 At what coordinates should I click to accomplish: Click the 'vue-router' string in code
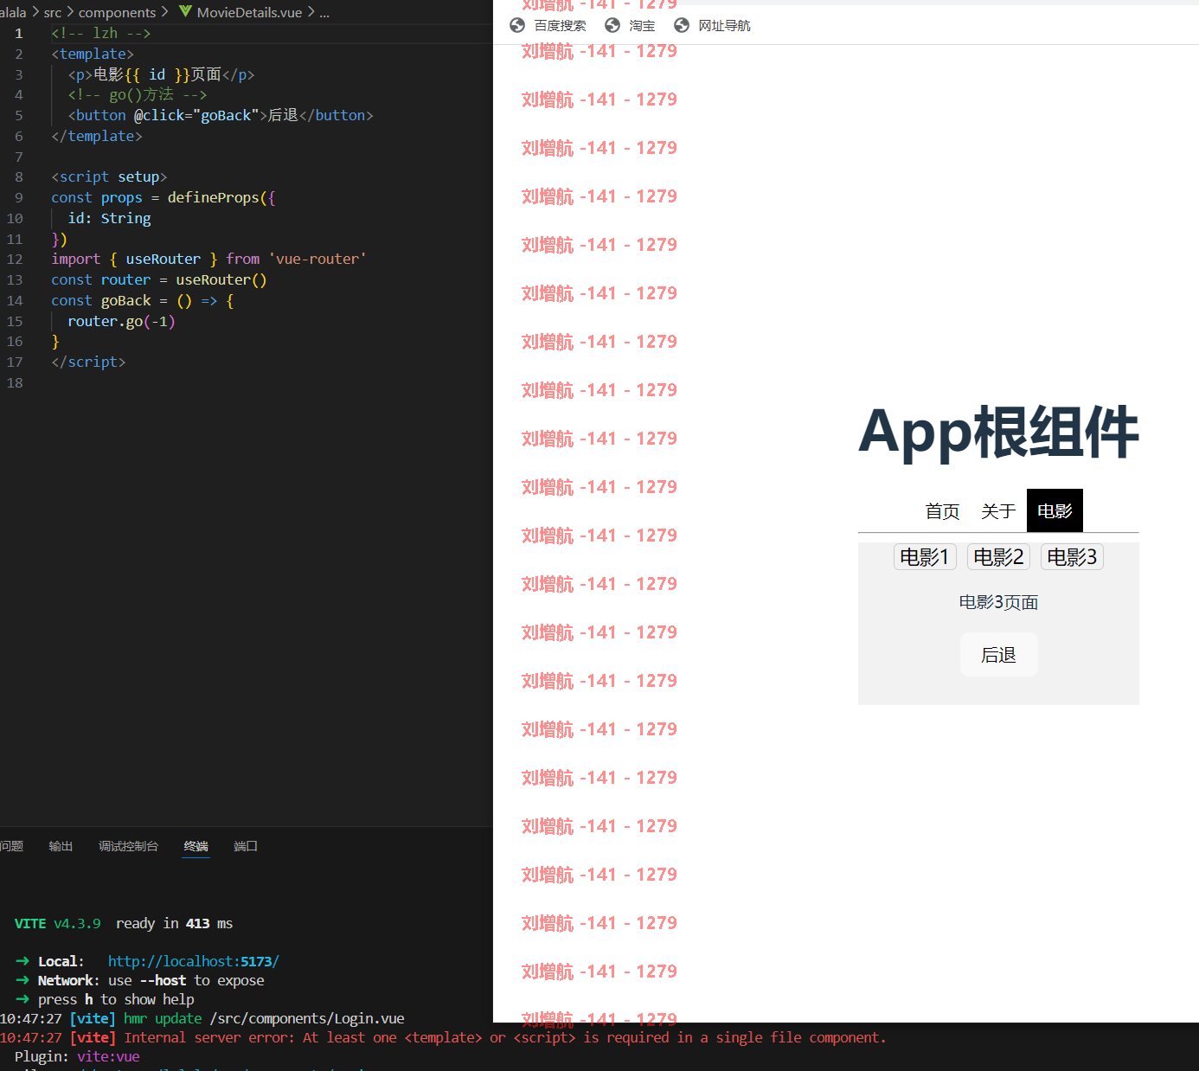317,259
